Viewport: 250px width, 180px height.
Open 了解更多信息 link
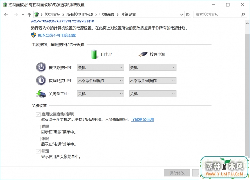click(x=143, y=120)
